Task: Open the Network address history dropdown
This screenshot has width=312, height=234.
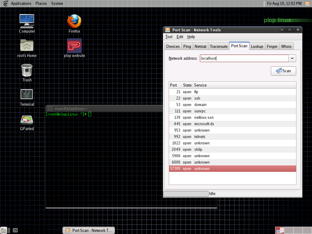Action: (x=292, y=58)
